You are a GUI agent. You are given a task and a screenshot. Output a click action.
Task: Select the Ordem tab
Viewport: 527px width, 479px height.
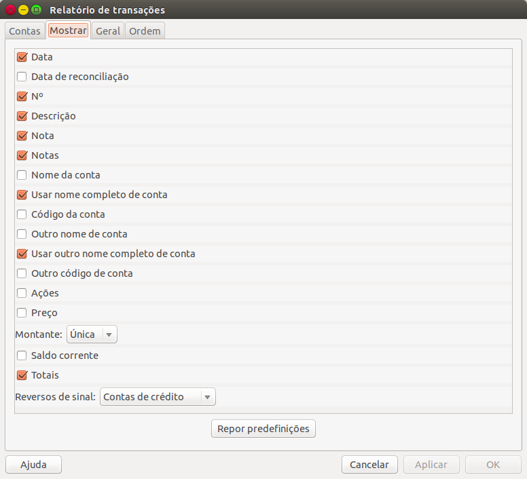click(145, 31)
